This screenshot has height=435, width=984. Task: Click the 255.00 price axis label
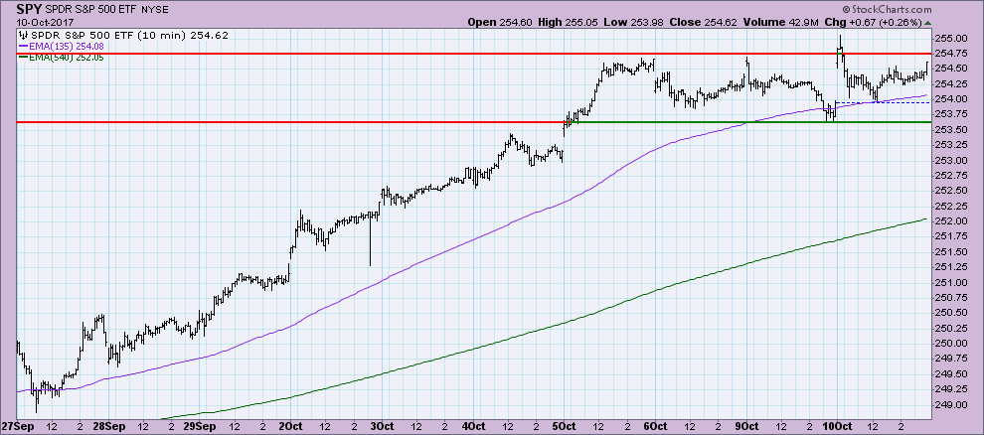(953, 38)
